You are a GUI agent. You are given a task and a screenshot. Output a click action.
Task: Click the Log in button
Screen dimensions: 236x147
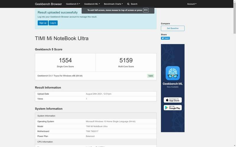pyautogui.click(x=53, y=23)
